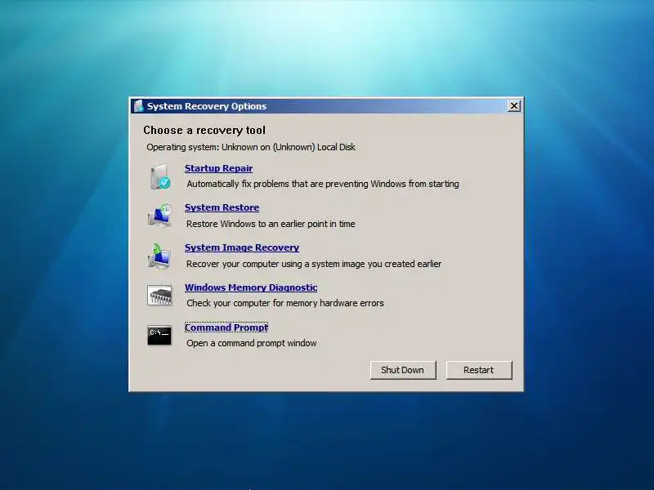The width and height of the screenshot is (654, 490).
Task: Open the Command Prompt link
Action: [x=226, y=327]
